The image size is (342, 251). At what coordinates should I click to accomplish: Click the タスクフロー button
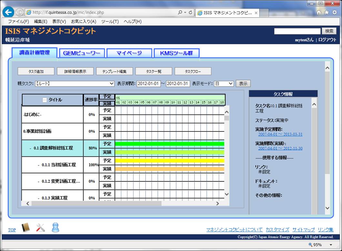coord(193,71)
